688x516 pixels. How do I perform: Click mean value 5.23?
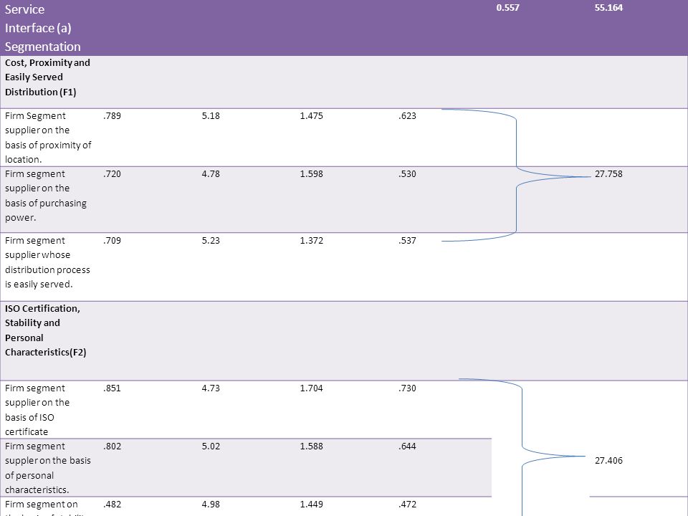coord(211,241)
